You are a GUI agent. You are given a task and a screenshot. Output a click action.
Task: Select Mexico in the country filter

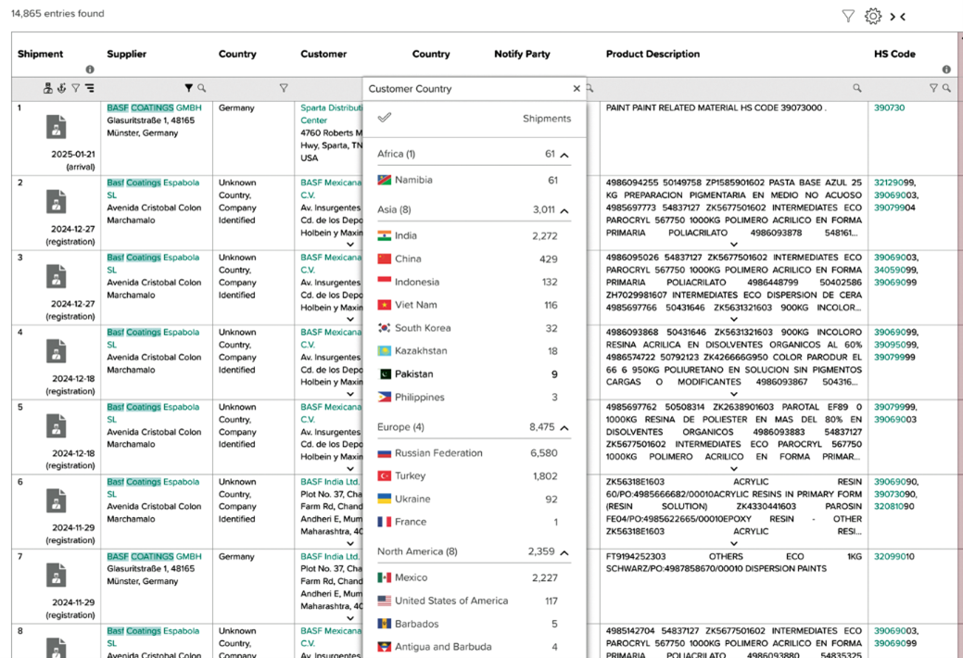(468, 577)
